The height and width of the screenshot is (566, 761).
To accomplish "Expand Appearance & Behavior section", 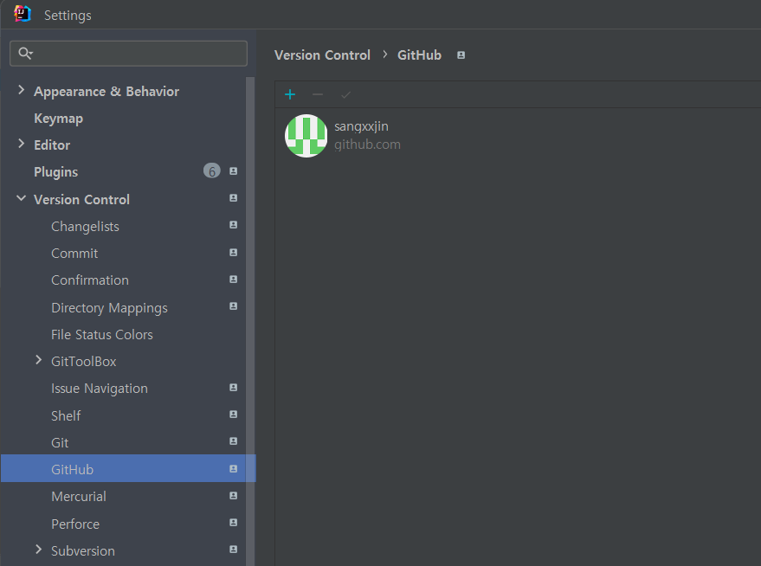I will (x=21, y=90).
